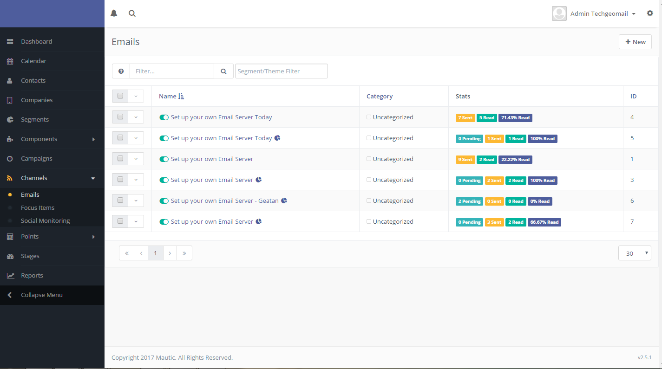Click the Name column sort icon
662x369 pixels.
tap(181, 97)
